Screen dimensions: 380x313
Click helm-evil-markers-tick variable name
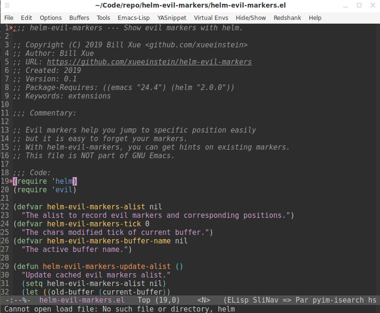click(x=94, y=224)
